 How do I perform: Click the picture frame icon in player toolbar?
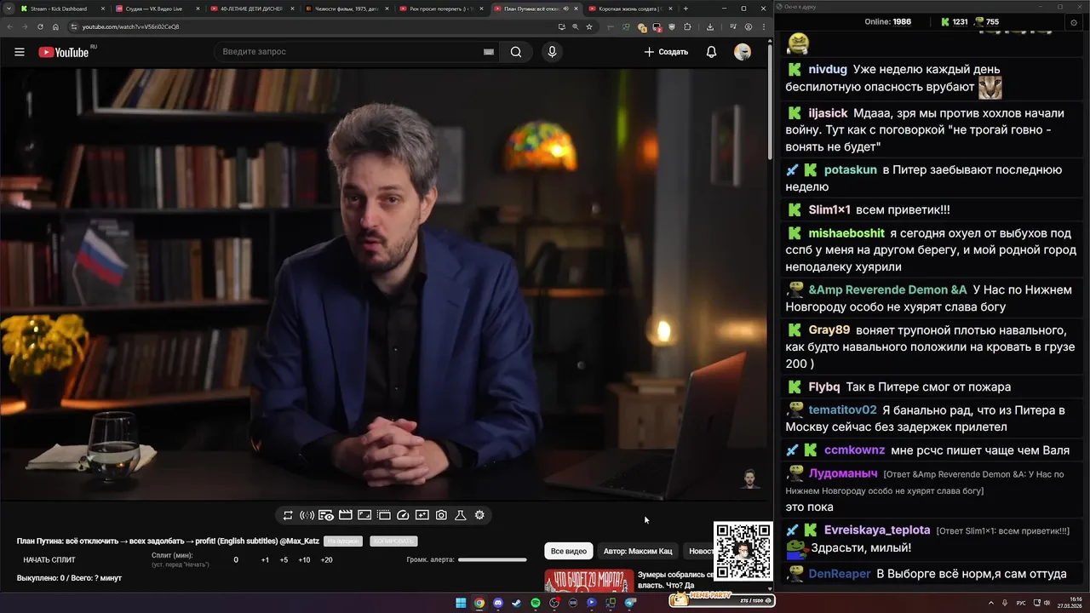[x=364, y=515]
